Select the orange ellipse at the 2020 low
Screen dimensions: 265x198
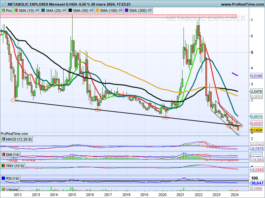(x=166, y=118)
